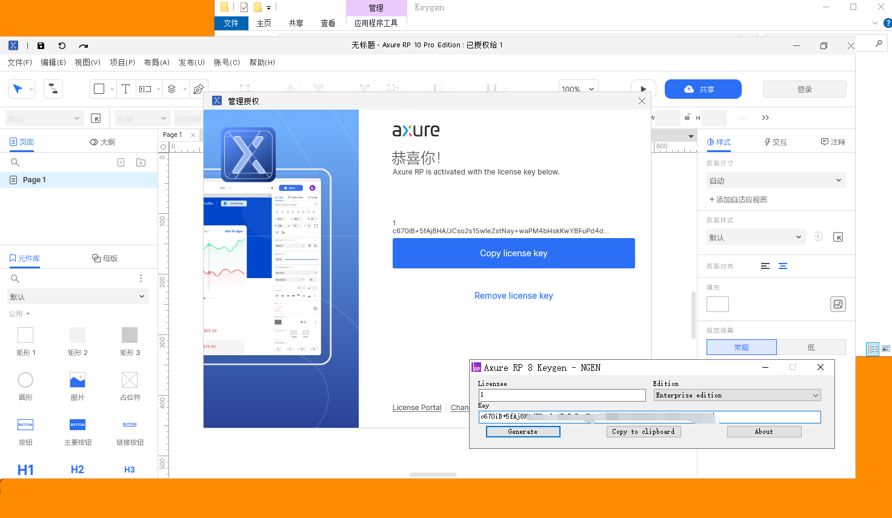
Task: Open the 编辑(E) menu
Action: click(x=53, y=62)
